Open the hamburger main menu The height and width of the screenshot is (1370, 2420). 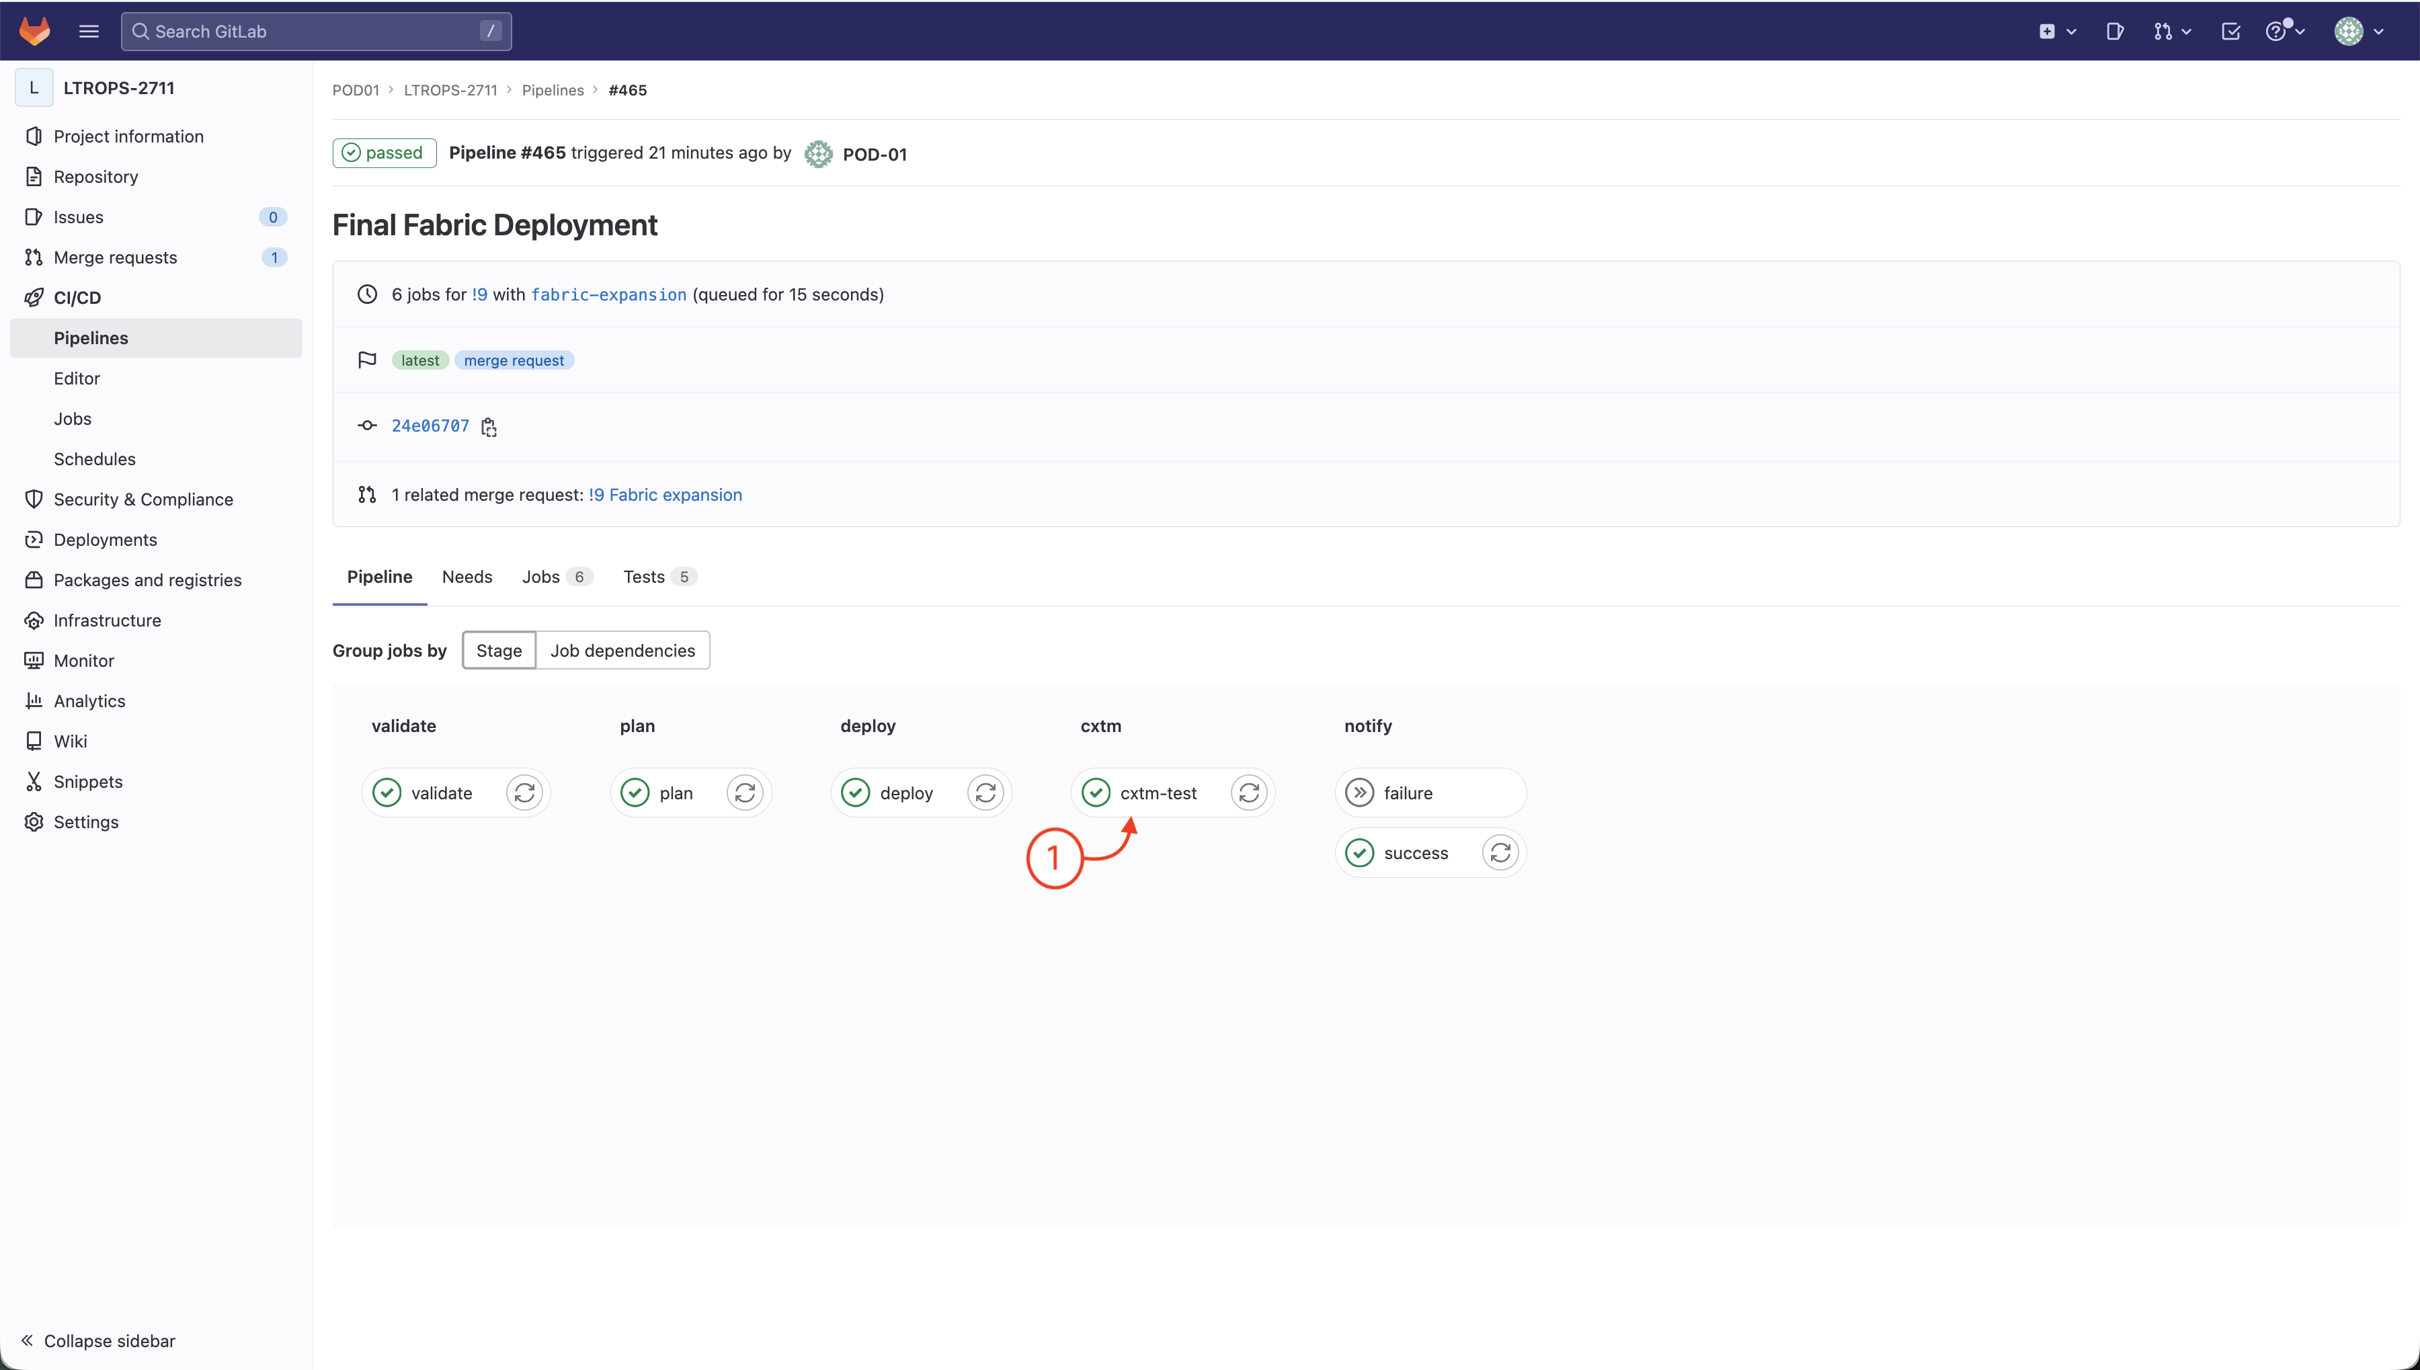tap(89, 31)
